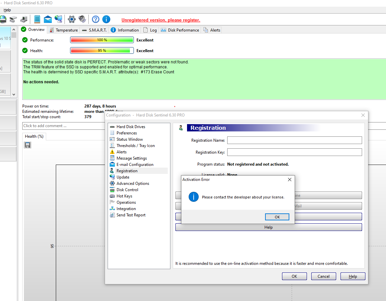Click the speaker sound toolbar icon
This screenshot has width=386, height=301.
(x=82, y=19)
